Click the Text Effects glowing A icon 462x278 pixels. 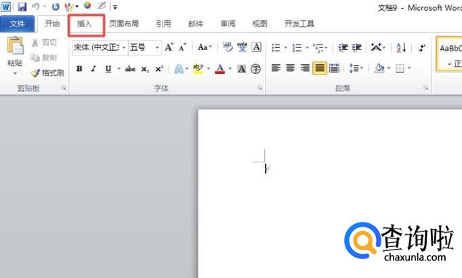coord(179,69)
